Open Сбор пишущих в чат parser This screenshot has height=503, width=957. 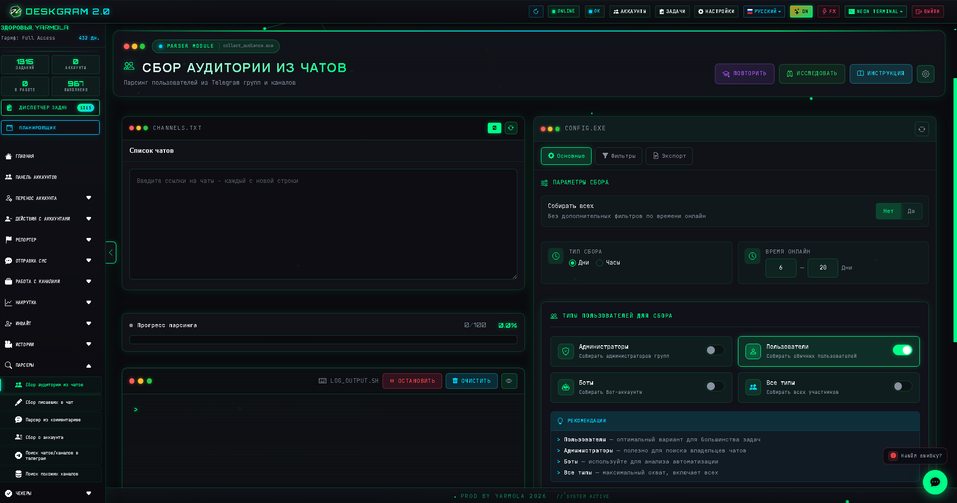click(x=51, y=402)
